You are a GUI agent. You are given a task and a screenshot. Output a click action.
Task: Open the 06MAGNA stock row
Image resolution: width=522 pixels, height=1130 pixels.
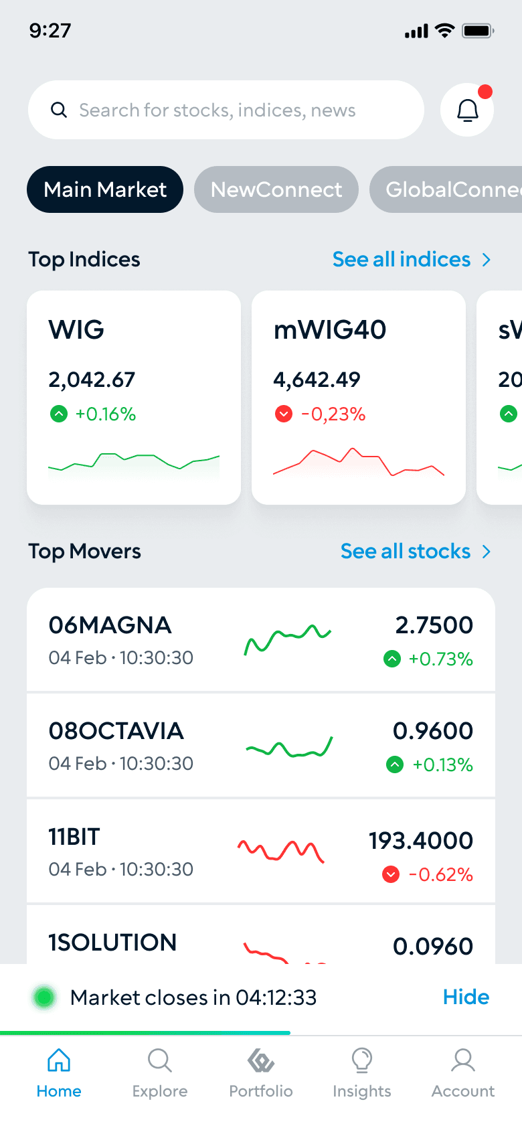pos(261,639)
